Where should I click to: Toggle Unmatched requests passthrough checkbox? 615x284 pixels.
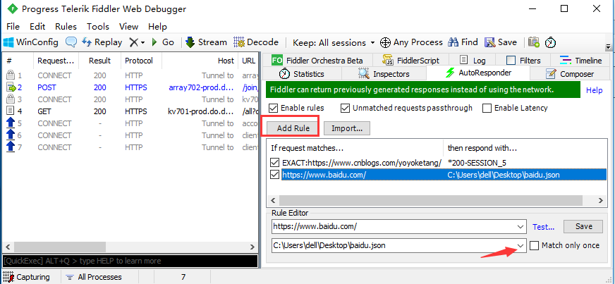(x=345, y=108)
